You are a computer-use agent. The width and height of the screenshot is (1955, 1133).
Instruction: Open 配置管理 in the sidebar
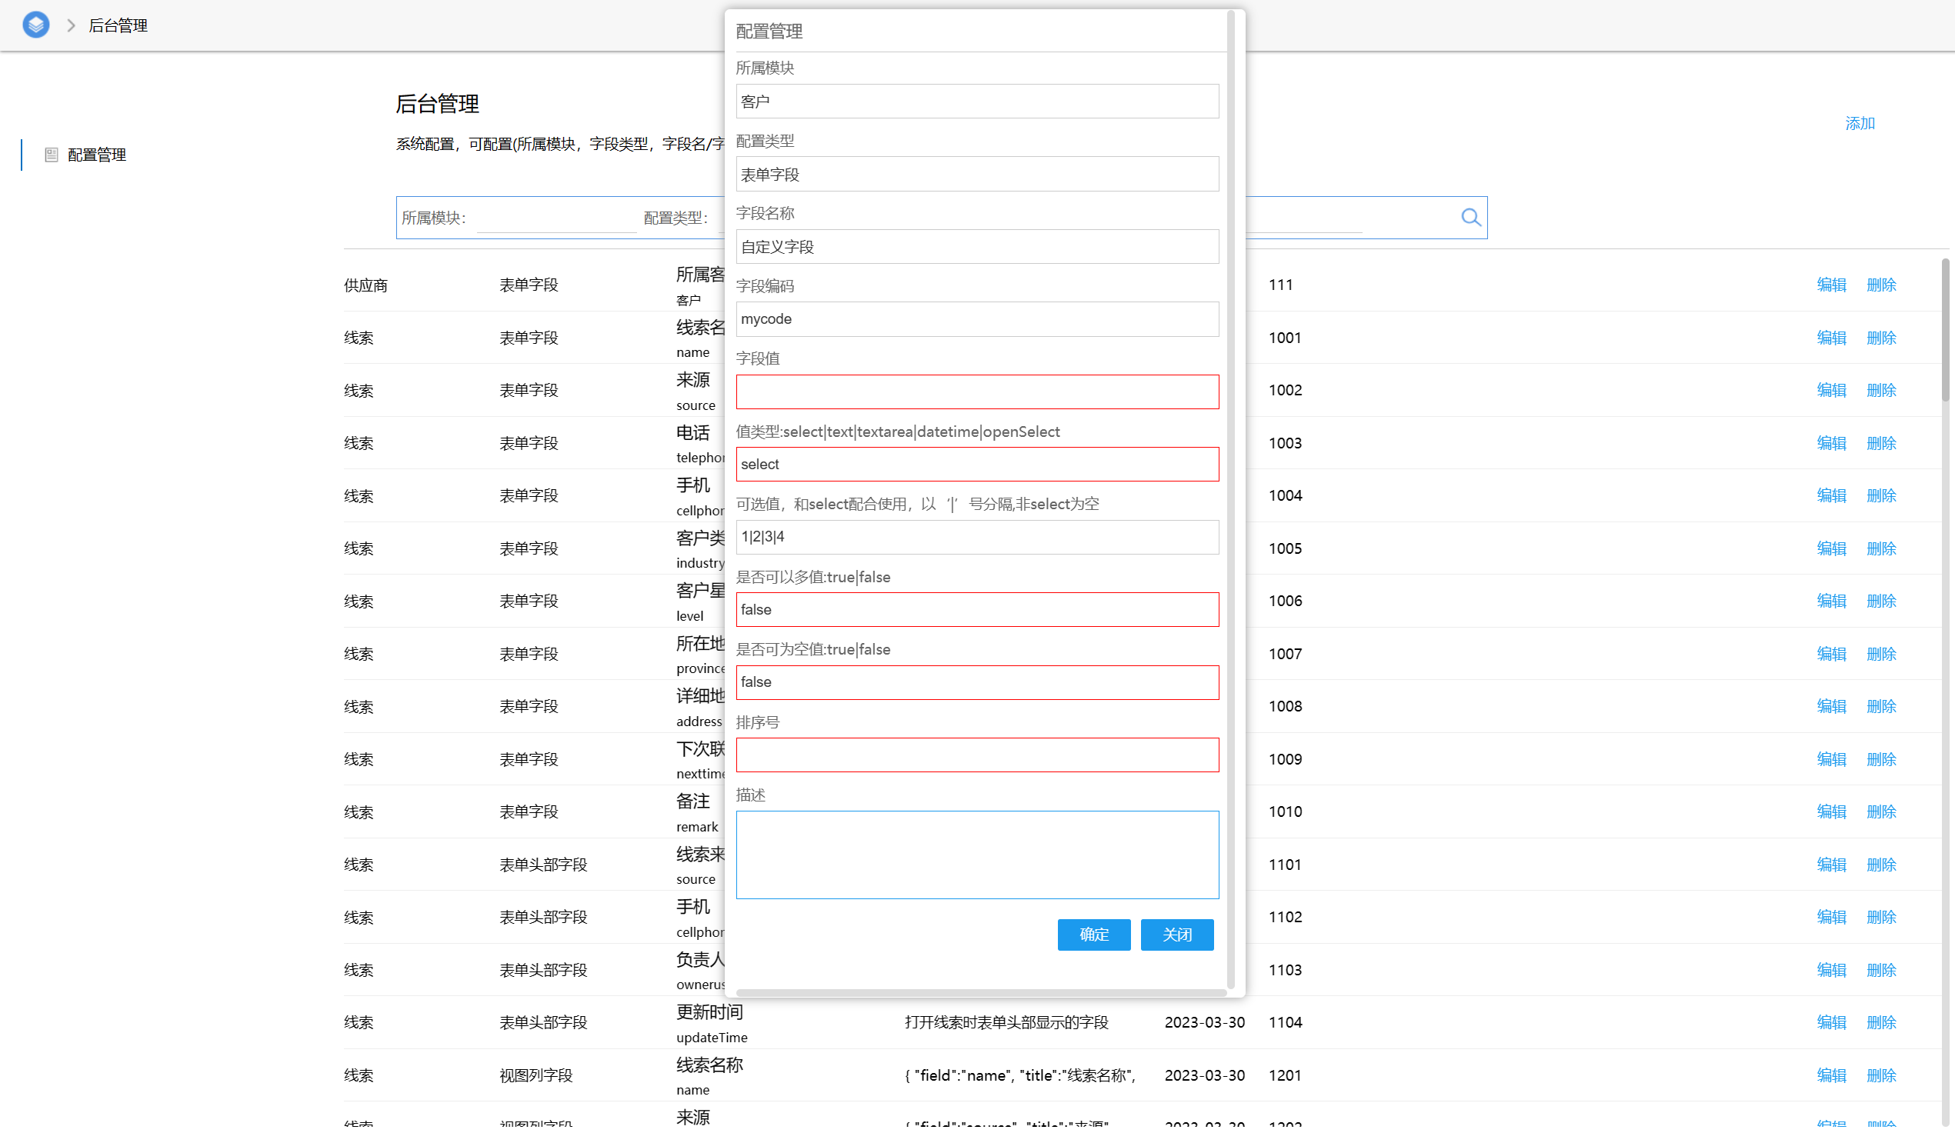[96, 155]
